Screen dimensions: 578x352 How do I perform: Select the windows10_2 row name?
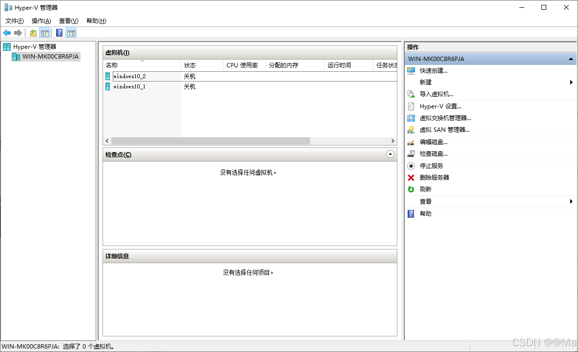pyautogui.click(x=129, y=76)
